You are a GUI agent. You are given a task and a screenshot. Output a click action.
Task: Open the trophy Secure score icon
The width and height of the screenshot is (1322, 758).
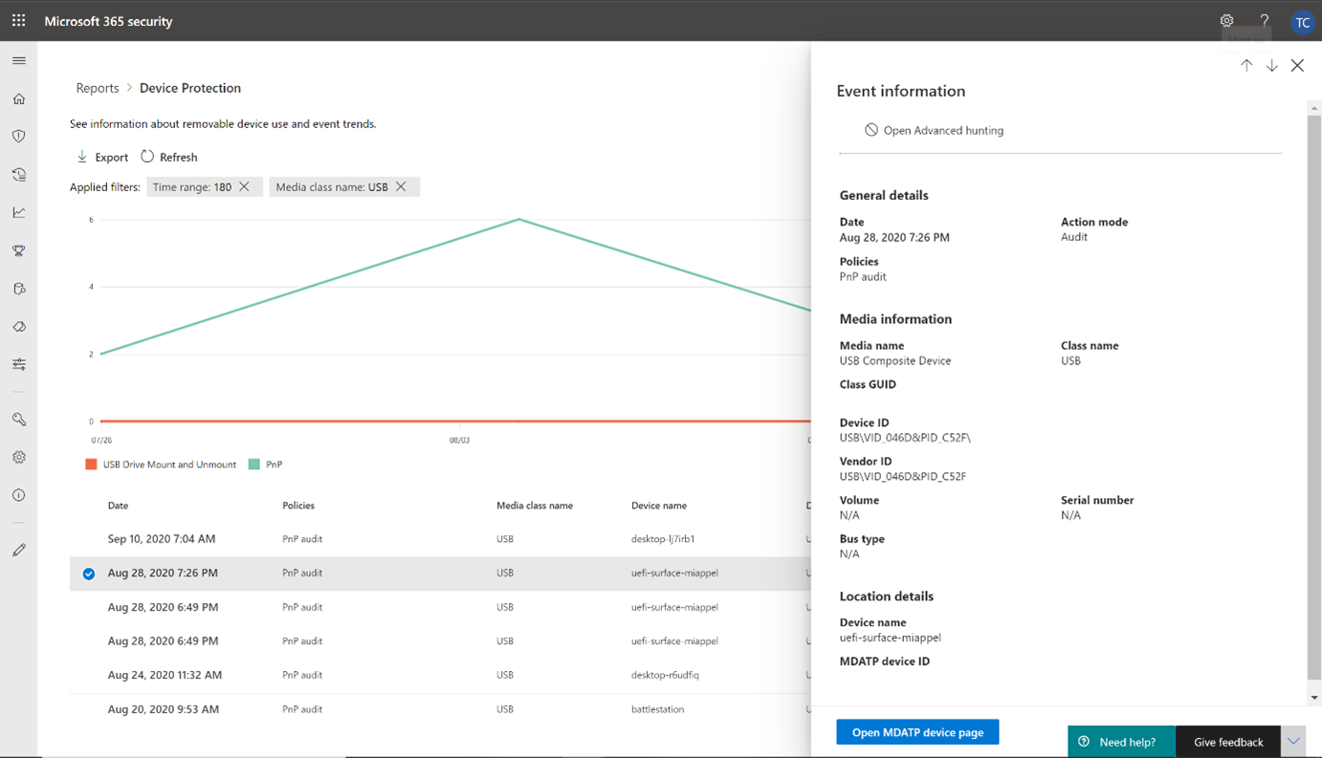coord(19,250)
